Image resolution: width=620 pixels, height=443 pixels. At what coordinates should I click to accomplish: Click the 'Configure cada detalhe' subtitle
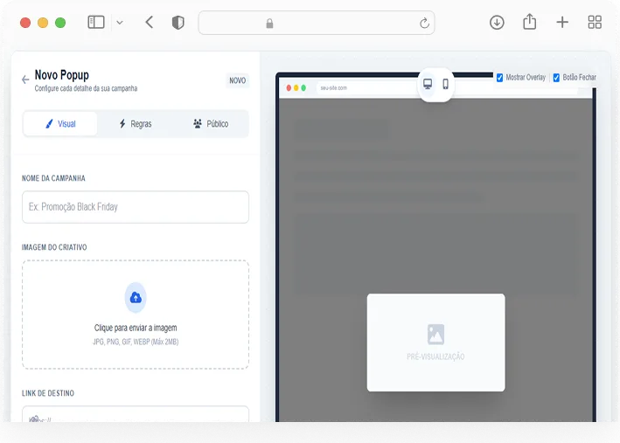[x=86, y=88]
